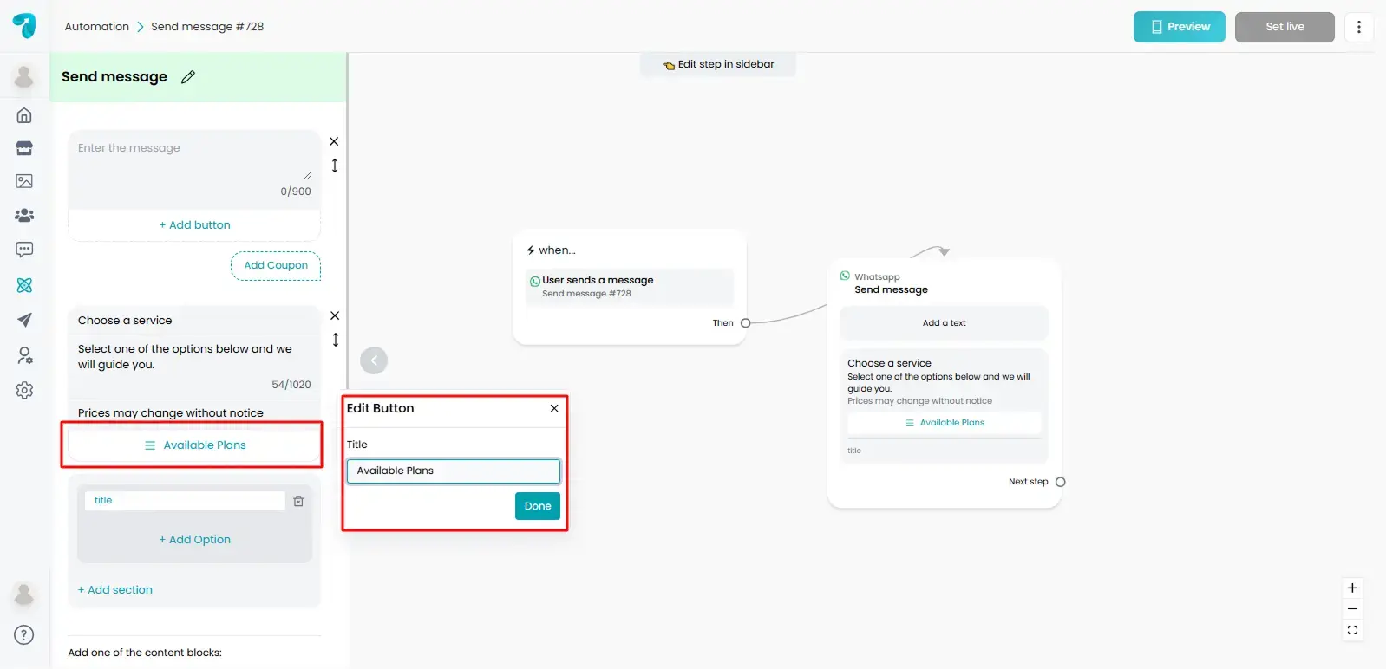The height and width of the screenshot is (669, 1386).
Task: Open the campaigns paper plane icon
Action: tap(24, 320)
